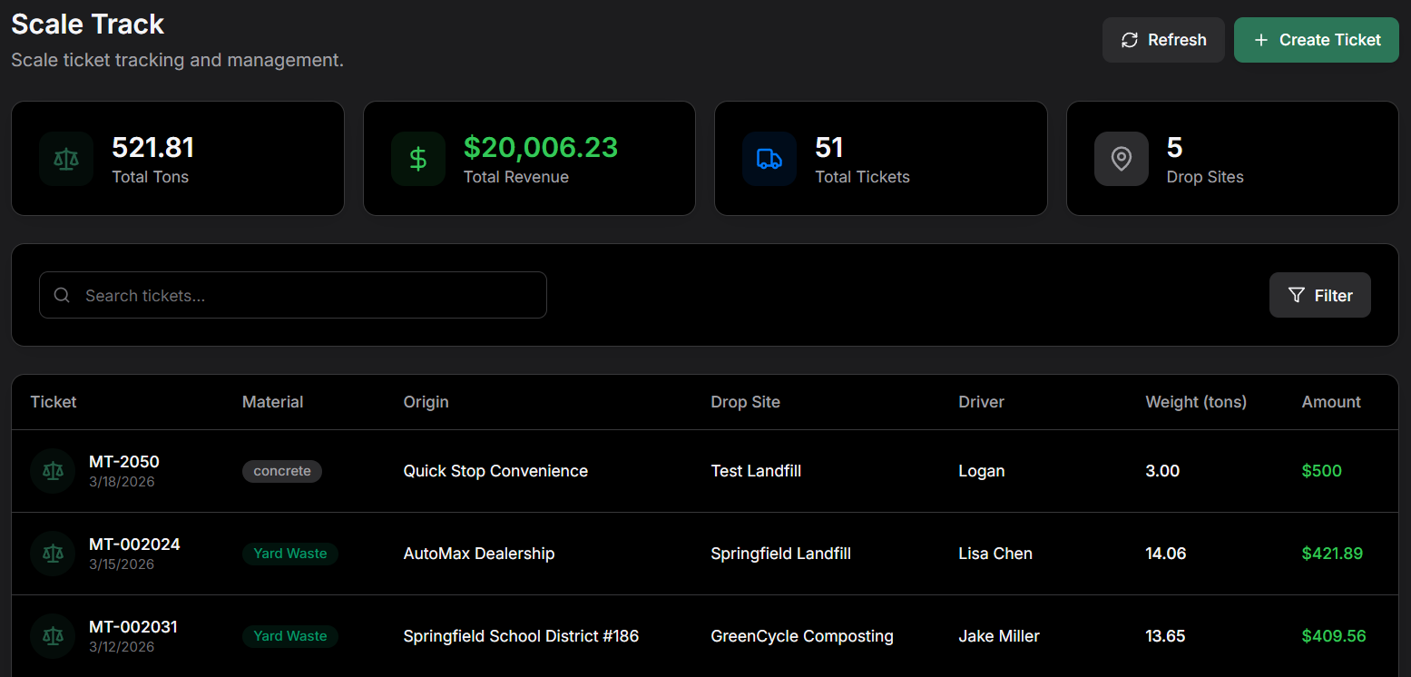Open the Filter options

click(1319, 295)
